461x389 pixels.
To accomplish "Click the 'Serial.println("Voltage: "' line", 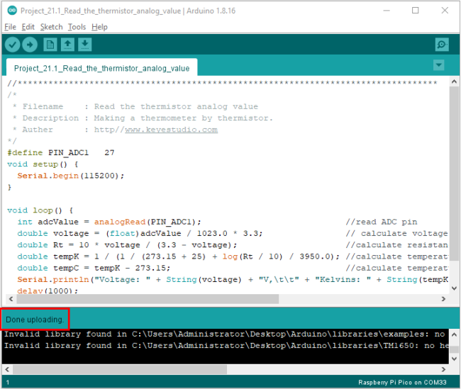I will coord(233,279).
